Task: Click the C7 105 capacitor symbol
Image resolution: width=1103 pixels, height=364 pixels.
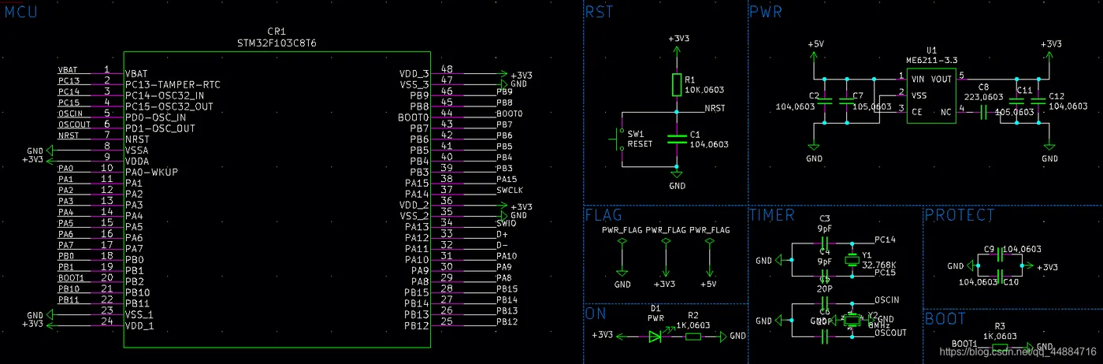Action: tap(847, 101)
